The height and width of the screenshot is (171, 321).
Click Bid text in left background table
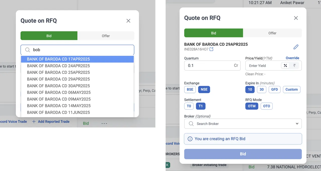(x=86, y=123)
